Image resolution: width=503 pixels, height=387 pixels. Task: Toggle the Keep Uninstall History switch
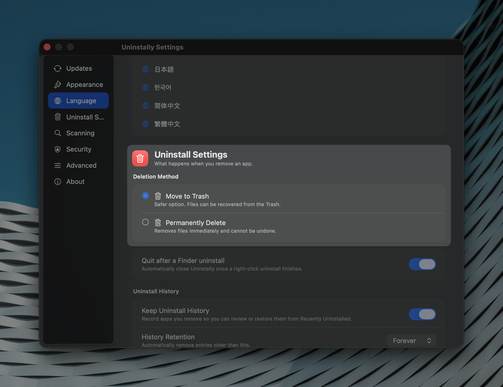click(x=423, y=314)
